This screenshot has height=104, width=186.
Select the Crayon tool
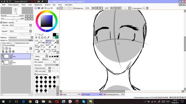49,51
